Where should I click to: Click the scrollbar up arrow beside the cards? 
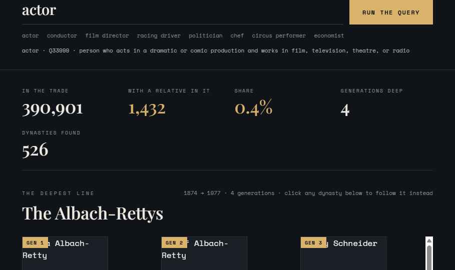429,240
